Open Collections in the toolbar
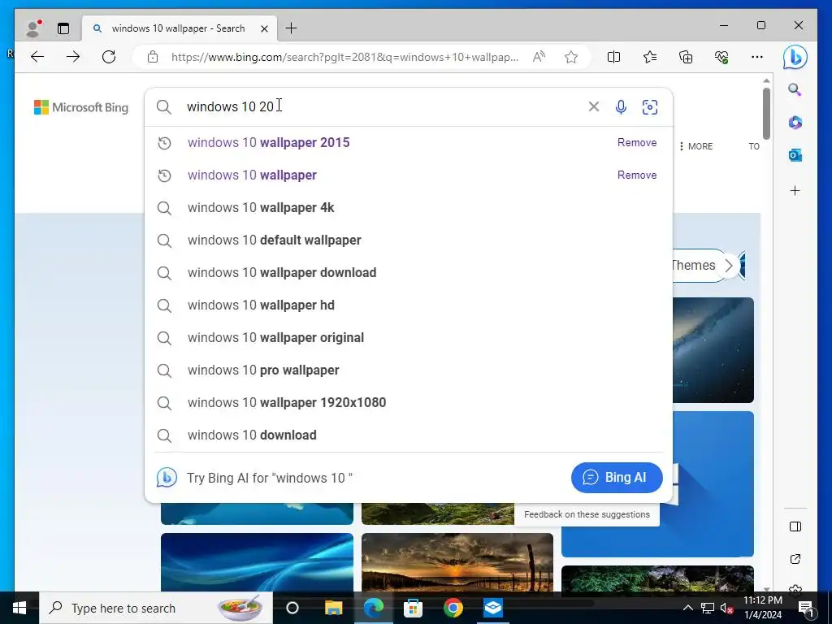Image resolution: width=832 pixels, height=624 pixels. (686, 57)
